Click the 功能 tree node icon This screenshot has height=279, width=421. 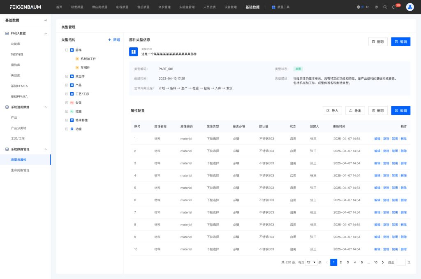pos(72,129)
